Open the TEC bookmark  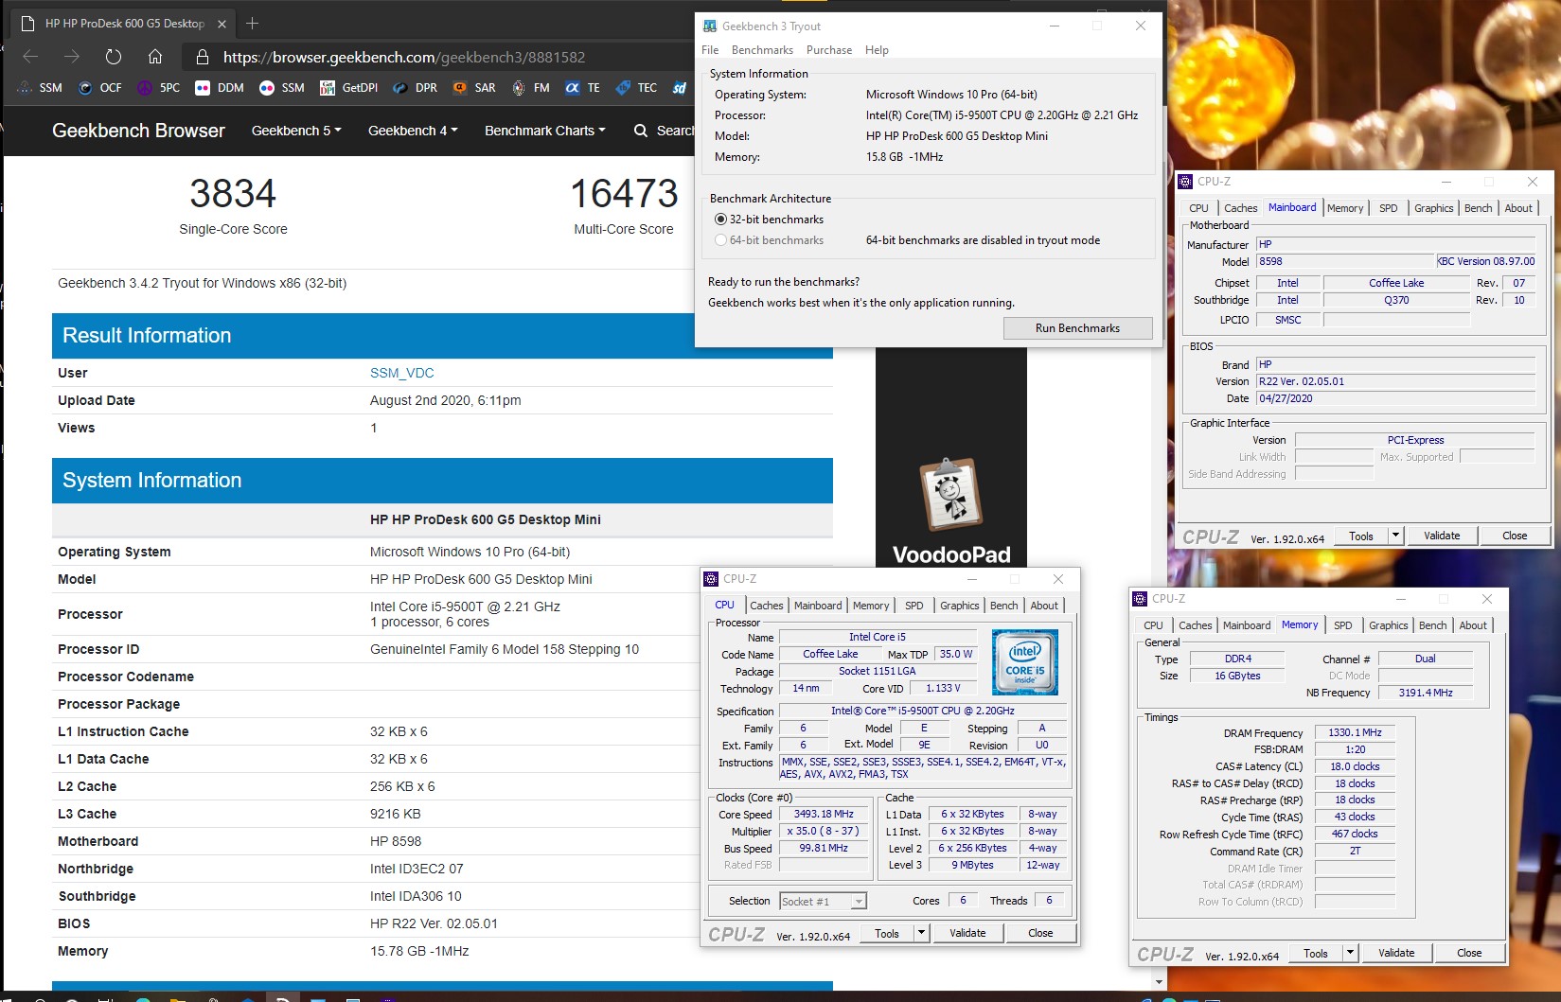(636, 87)
